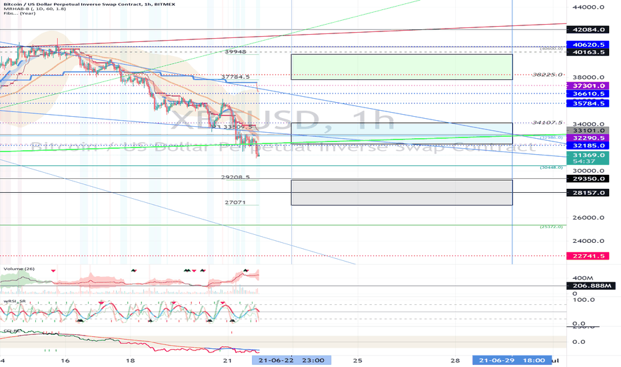Click the 27071 Fib level label
Image resolution: width=621 pixels, height=367 pixels.
235,202
